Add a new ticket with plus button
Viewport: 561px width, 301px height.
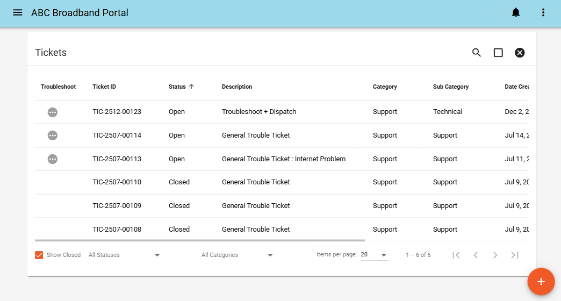point(541,282)
